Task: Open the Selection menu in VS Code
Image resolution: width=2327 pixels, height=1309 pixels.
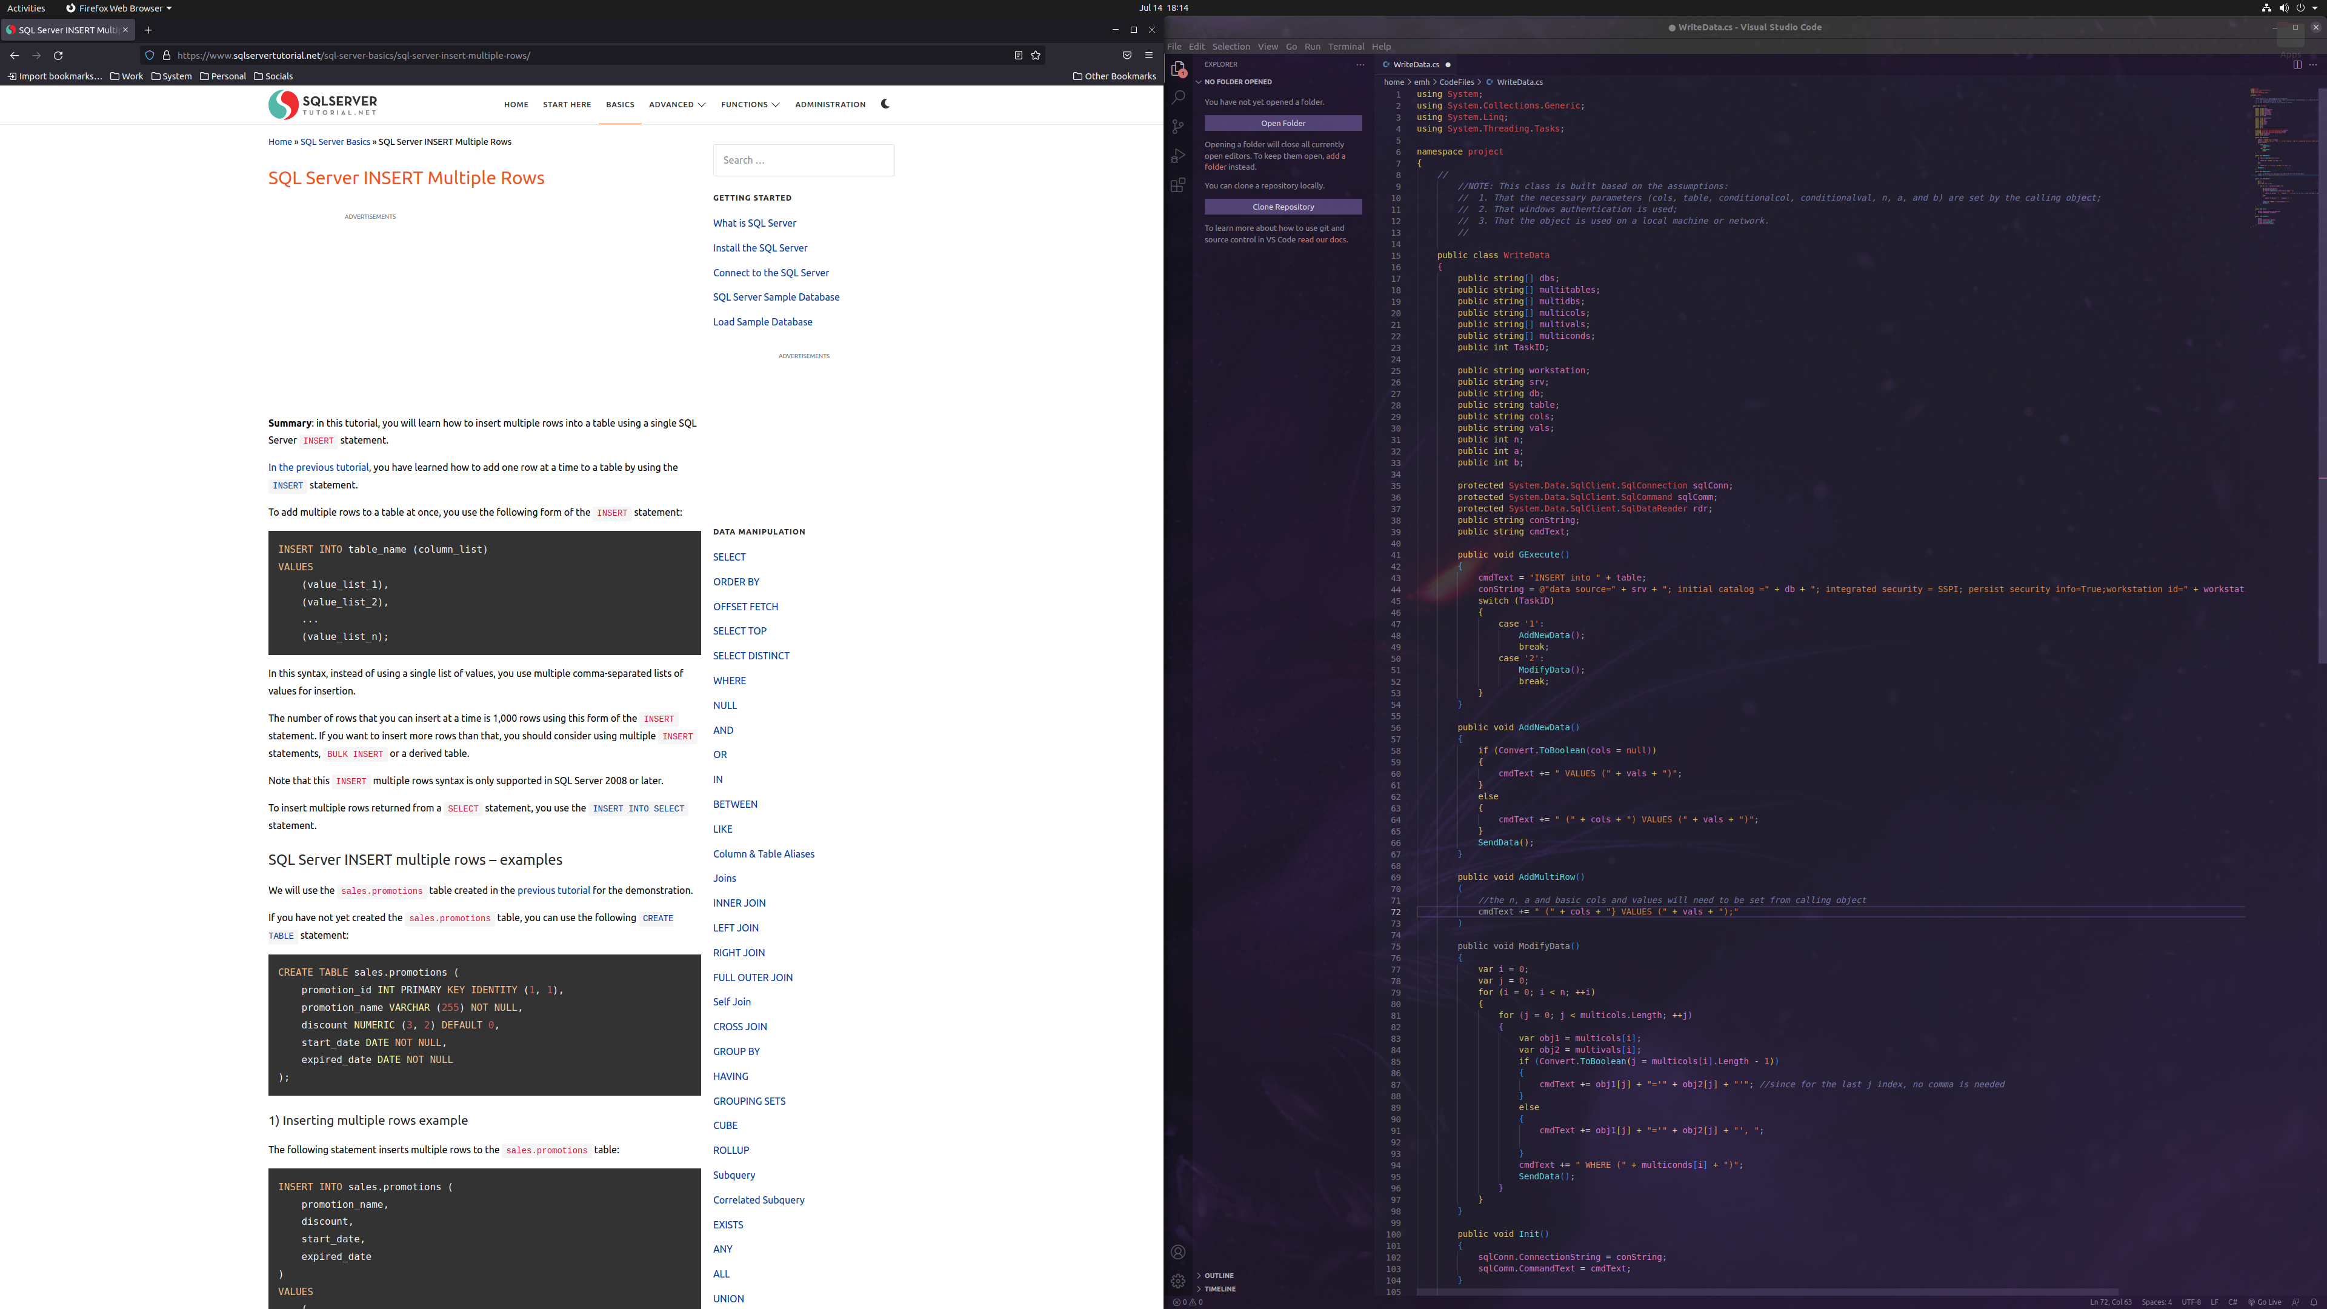Action: pyautogui.click(x=1230, y=46)
